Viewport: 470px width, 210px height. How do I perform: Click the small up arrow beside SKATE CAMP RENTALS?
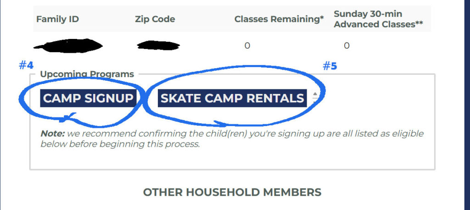(315, 94)
